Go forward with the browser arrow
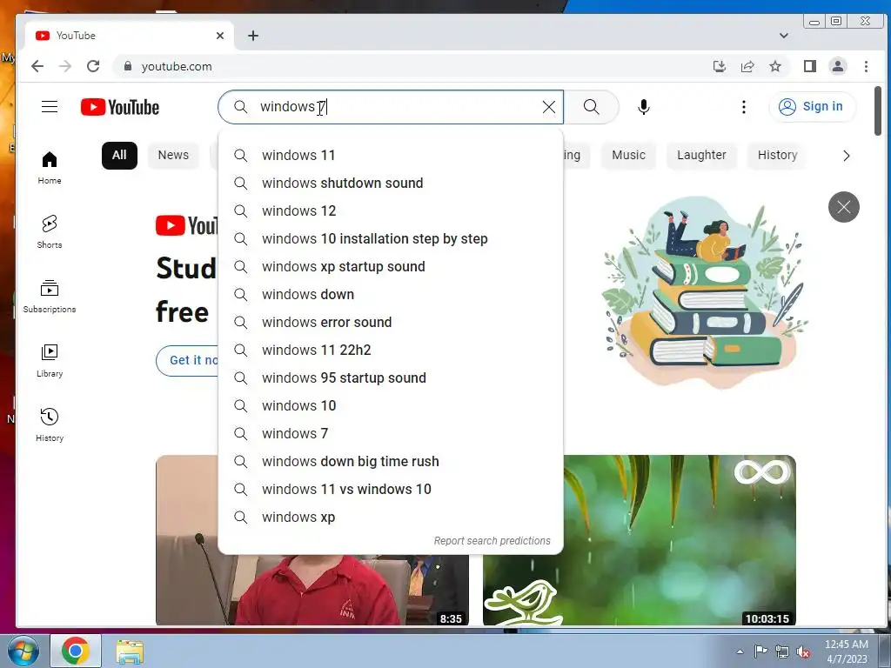891x668 pixels. pyautogui.click(x=65, y=66)
